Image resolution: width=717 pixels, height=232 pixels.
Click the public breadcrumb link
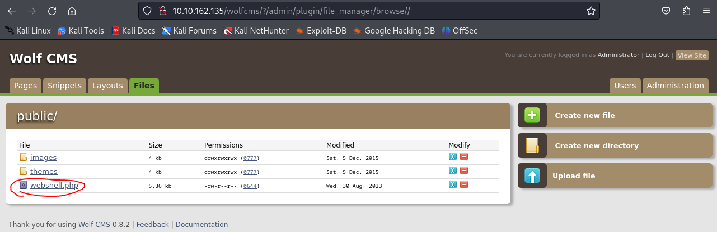click(x=35, y=116)
